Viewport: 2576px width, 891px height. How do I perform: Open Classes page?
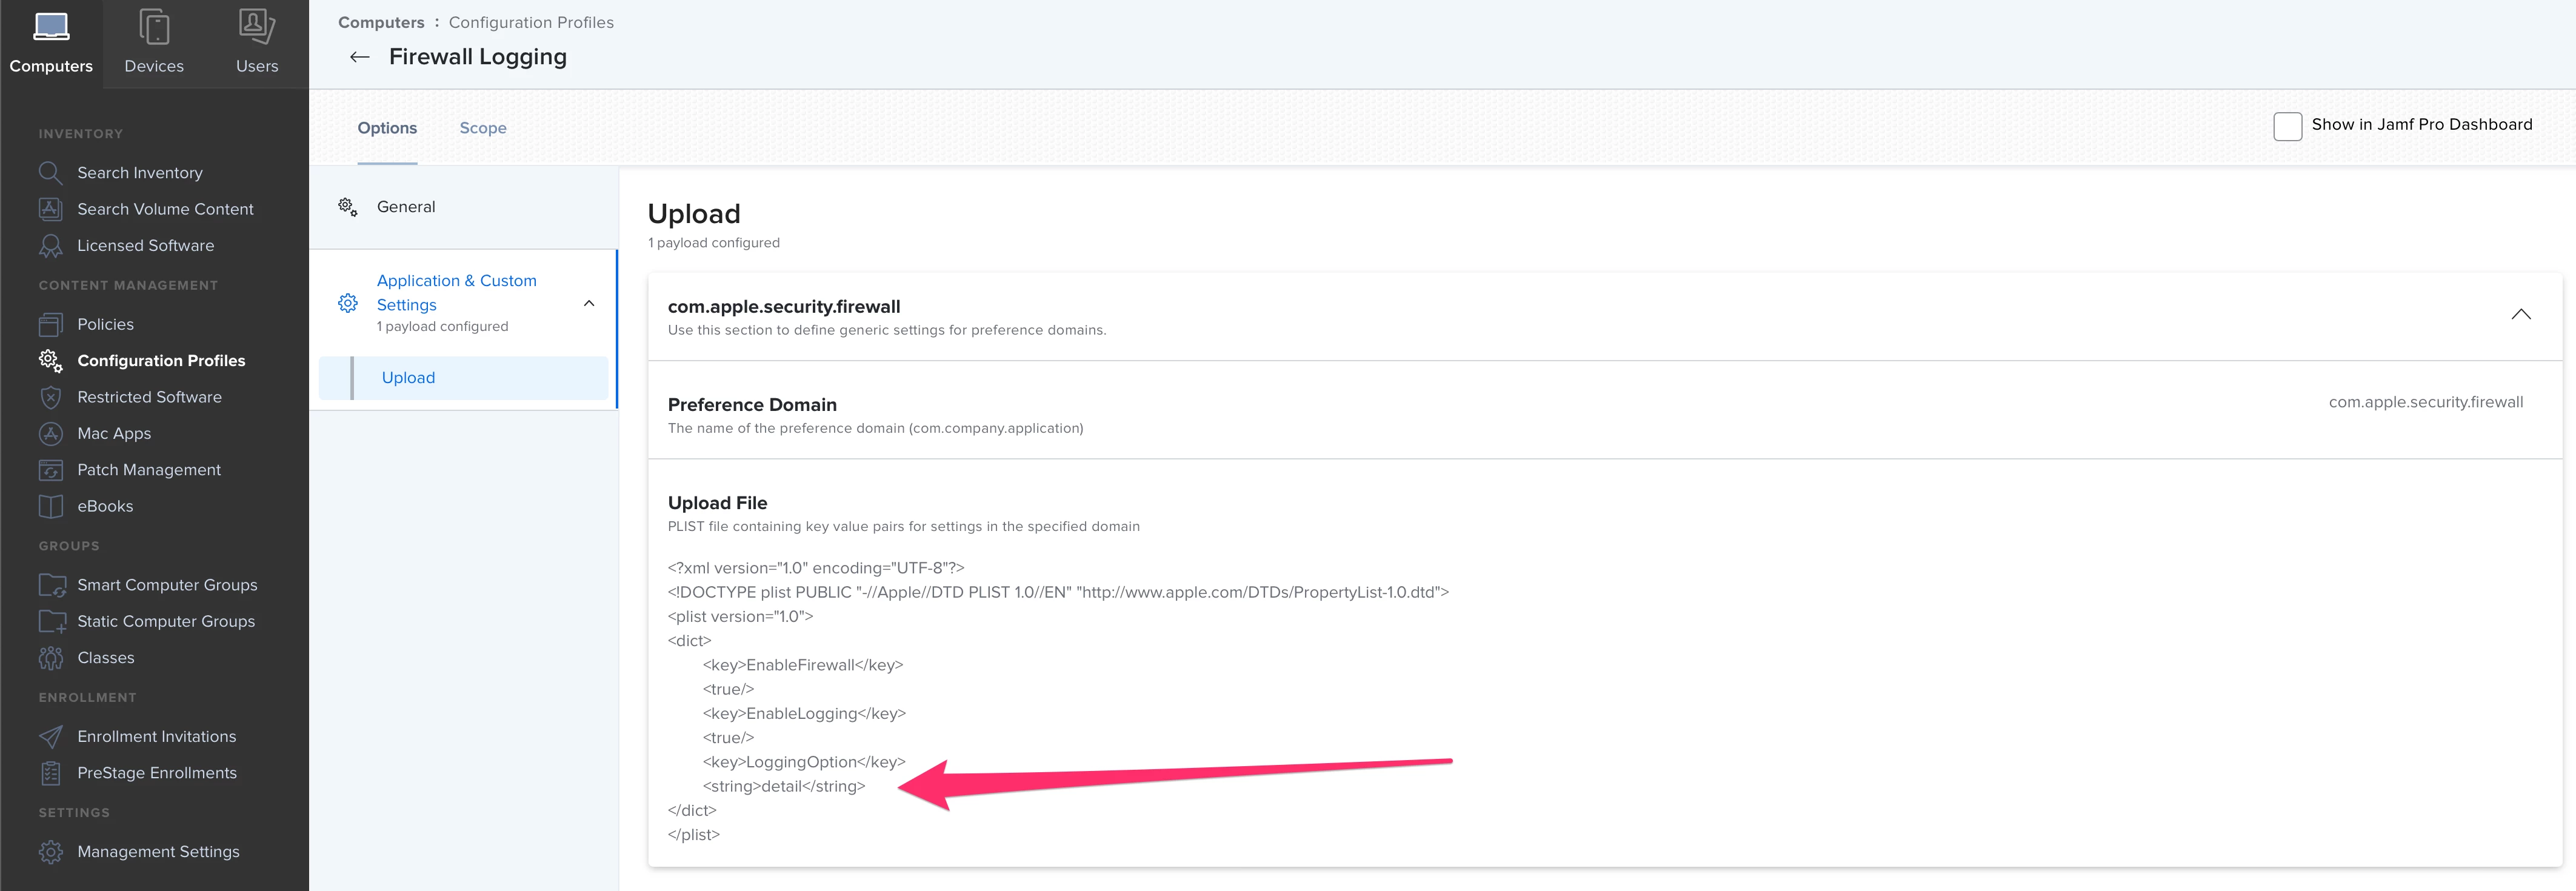coord(106,658)
